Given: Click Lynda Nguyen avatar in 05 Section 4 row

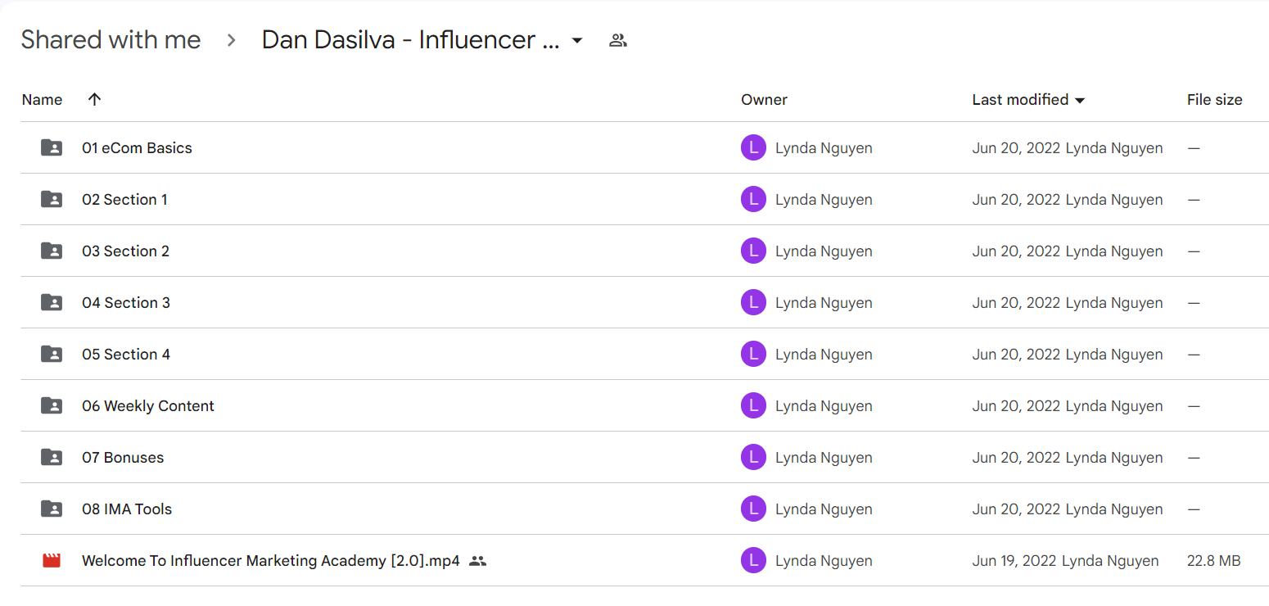Looking at the screenshot, I should pos(753,355).
